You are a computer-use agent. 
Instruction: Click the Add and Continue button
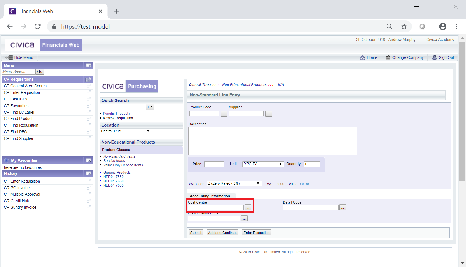[x=222, y=233]
